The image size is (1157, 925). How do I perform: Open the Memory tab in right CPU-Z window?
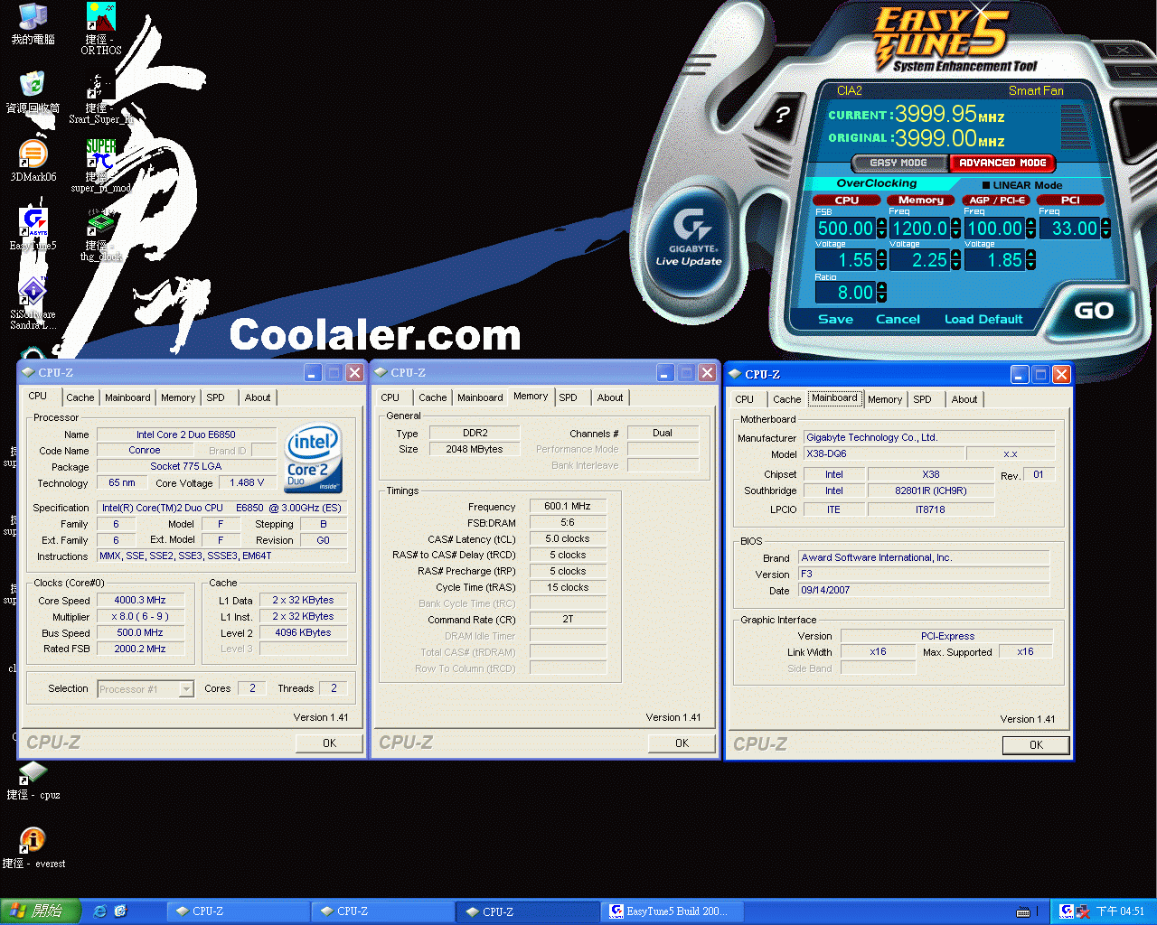(885, 399)
